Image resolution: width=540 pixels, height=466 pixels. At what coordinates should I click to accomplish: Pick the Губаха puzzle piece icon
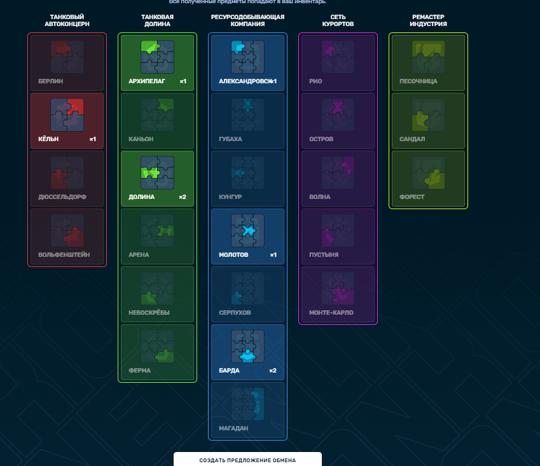coord(247,114)
